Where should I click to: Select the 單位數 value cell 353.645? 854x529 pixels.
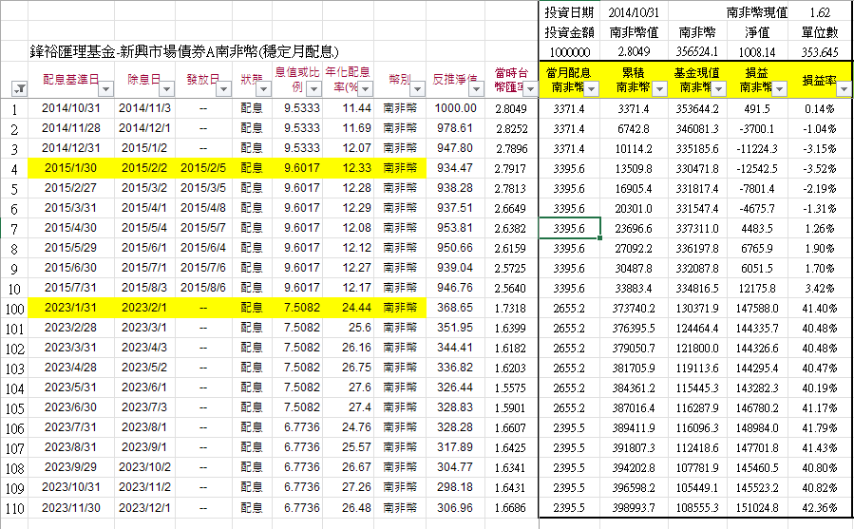820,52
